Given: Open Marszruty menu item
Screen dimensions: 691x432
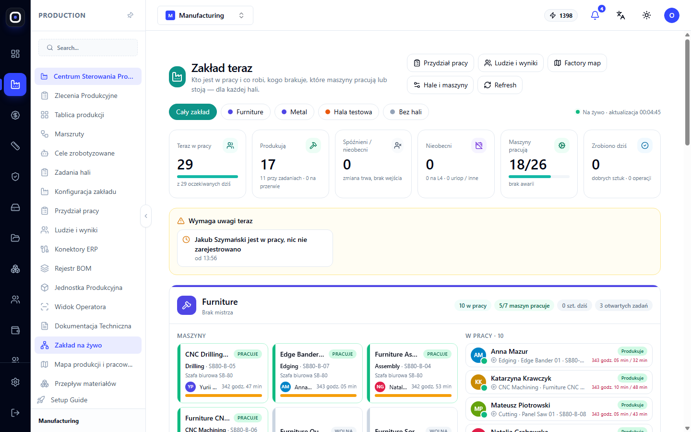Looking at the screenshot, I should 88,134.
